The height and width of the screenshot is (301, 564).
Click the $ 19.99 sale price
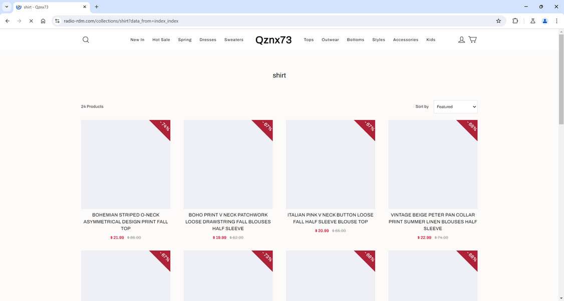click(x=219, y=237)
